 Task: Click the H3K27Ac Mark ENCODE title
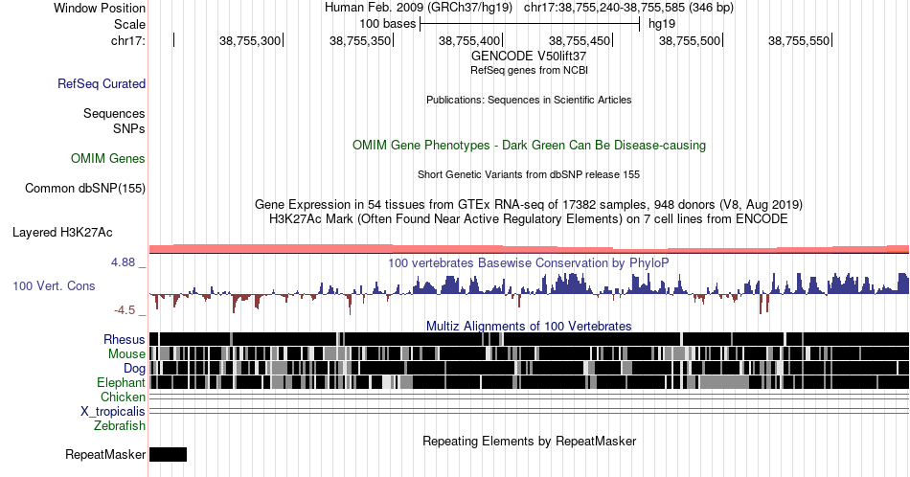pyautogui.click(x=529, y=218)
